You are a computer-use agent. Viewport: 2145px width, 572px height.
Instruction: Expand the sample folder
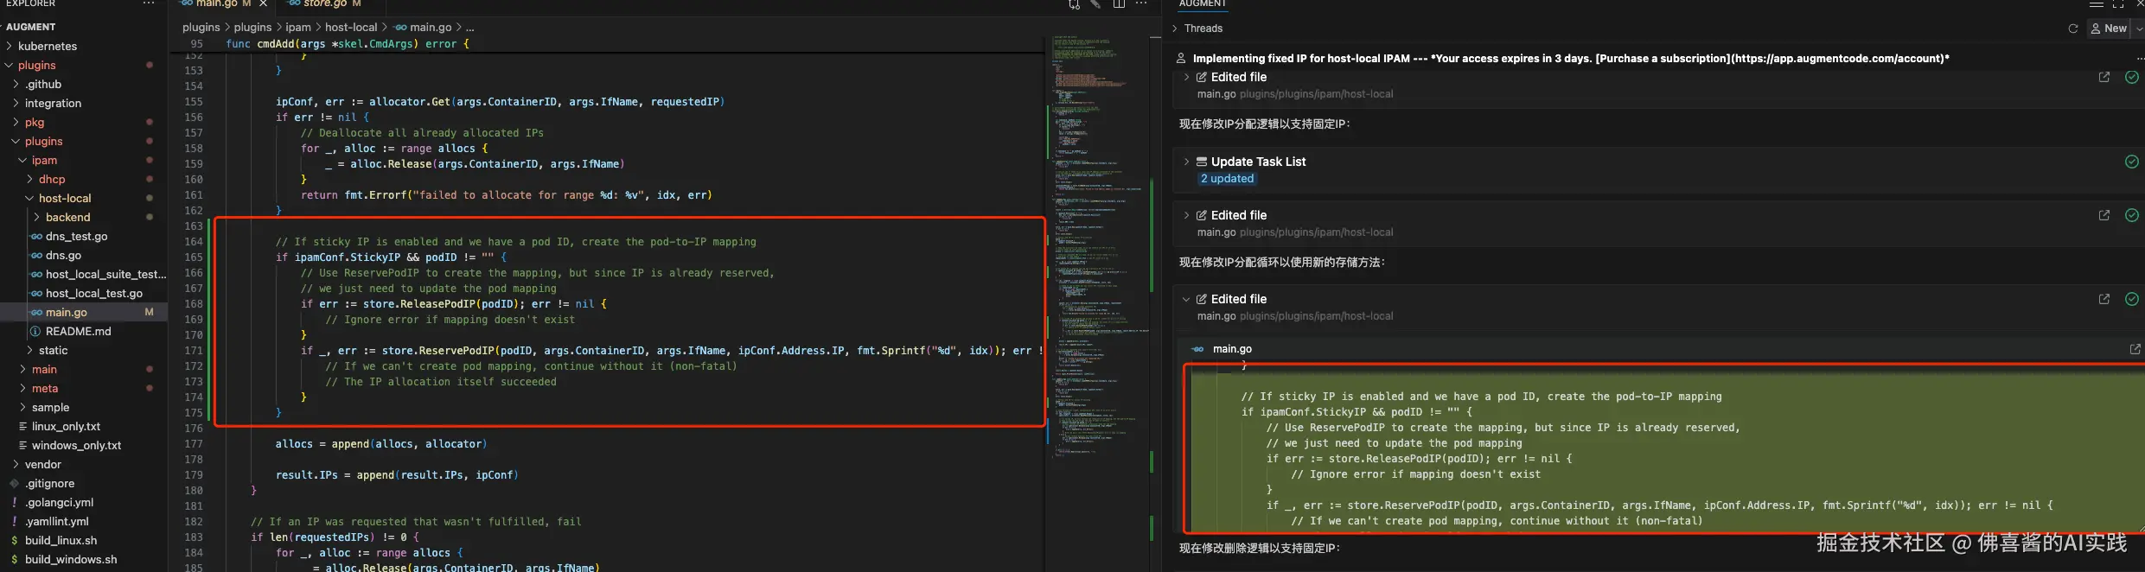click(84, 407)
